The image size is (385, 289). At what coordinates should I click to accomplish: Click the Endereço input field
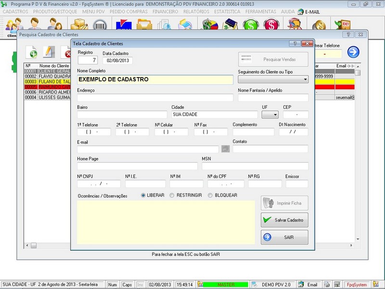tap(155, 98)
